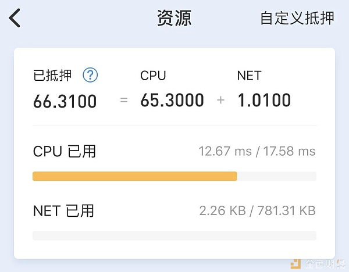Click the plus sign between CPU and NET
The height and width of the screenshot is (272, 349).
pos(220,100)
